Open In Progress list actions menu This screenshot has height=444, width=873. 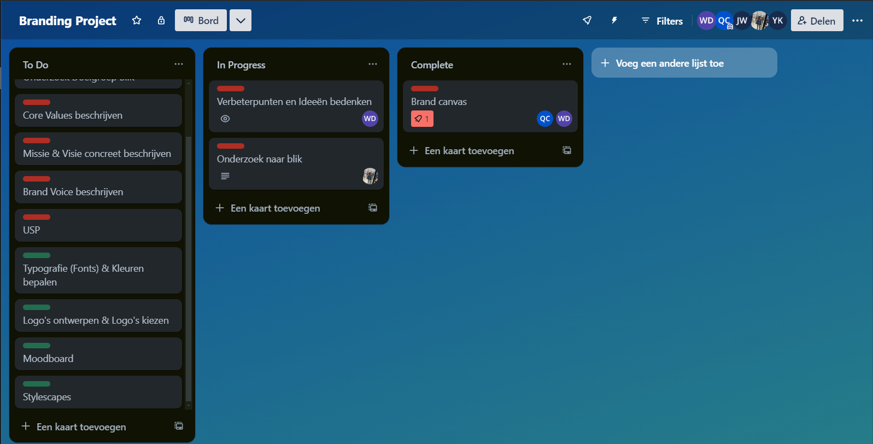click(373, 64)
